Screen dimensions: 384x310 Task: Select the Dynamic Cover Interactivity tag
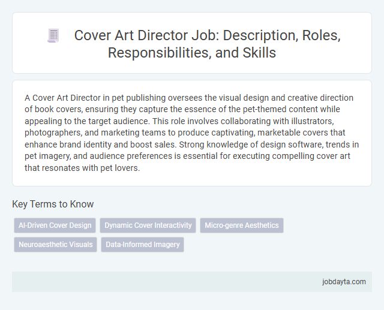click(148, 225)
